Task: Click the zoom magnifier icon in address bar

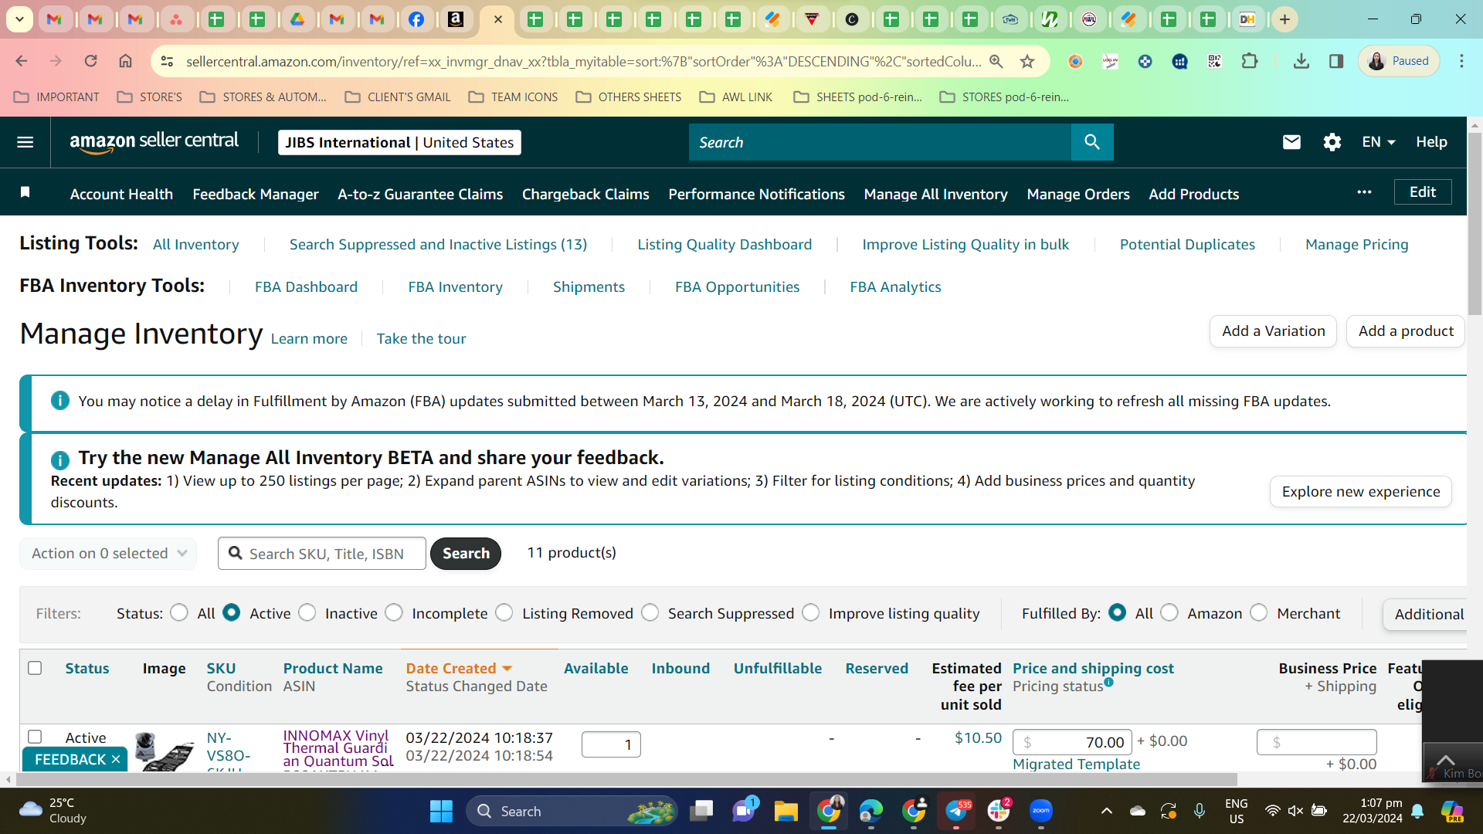Action: click(x=996, y=61)
